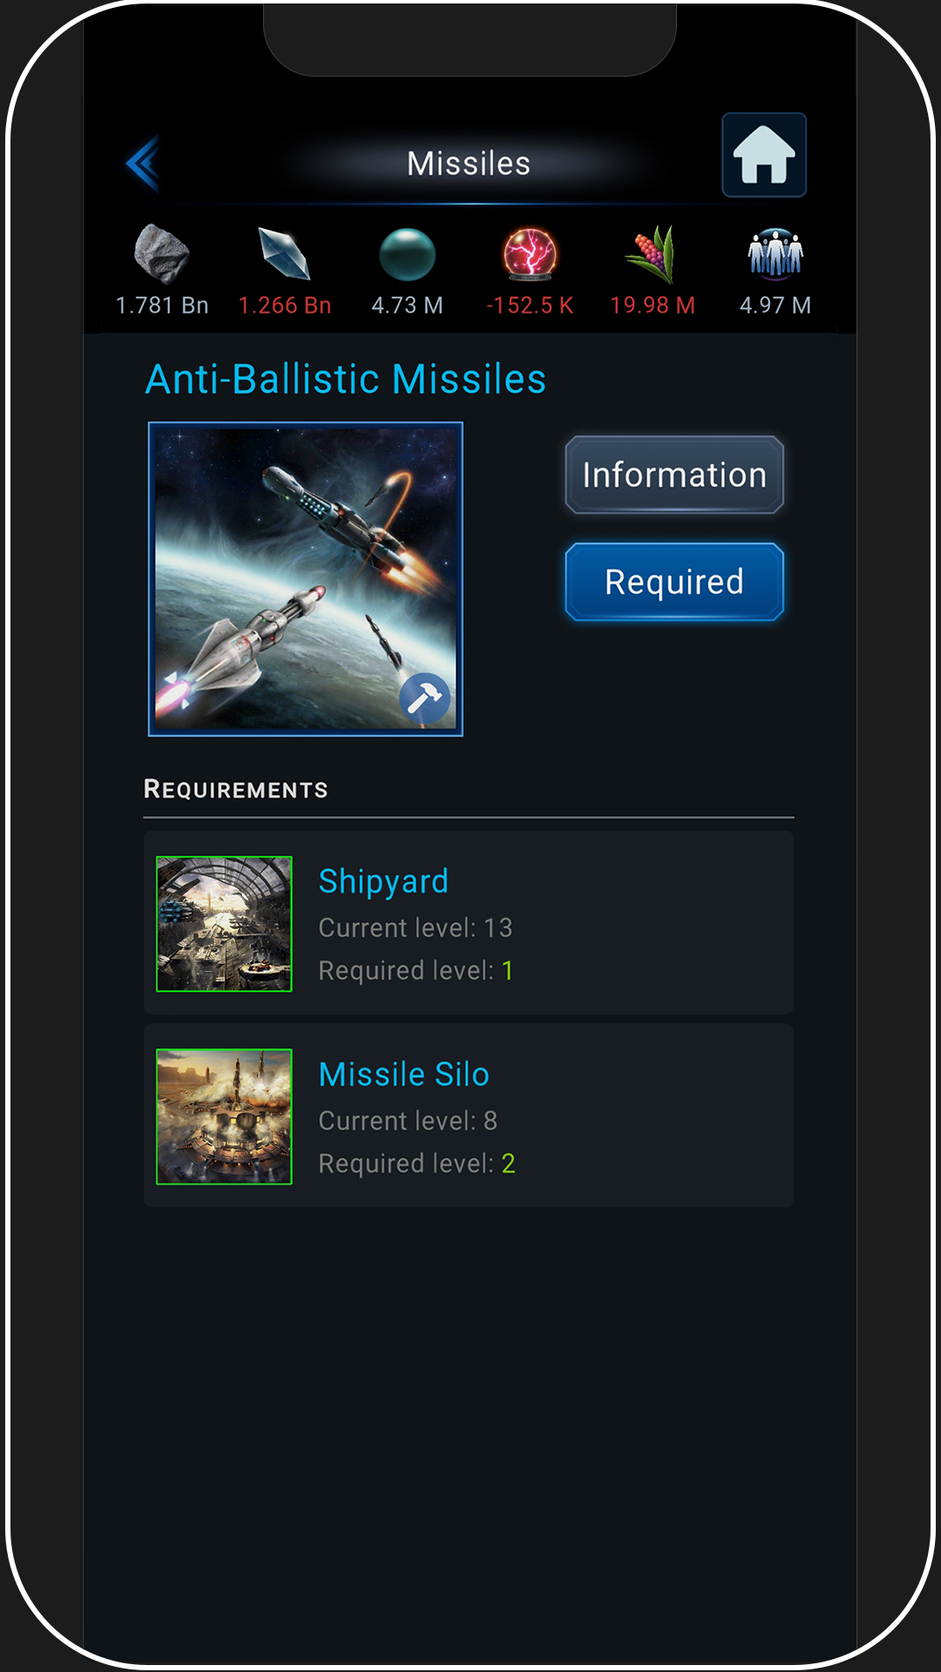
Task: Tap the spice plant resource icon
Action: [652, 254]
